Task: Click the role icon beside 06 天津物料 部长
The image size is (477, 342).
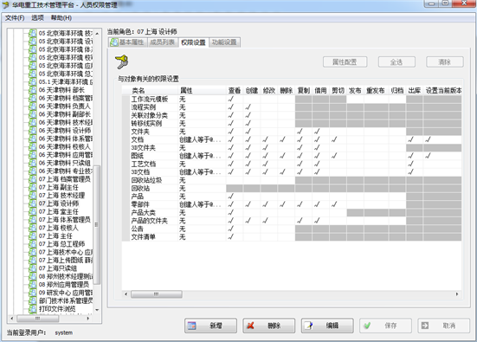Action: click(x=33, y=90)
